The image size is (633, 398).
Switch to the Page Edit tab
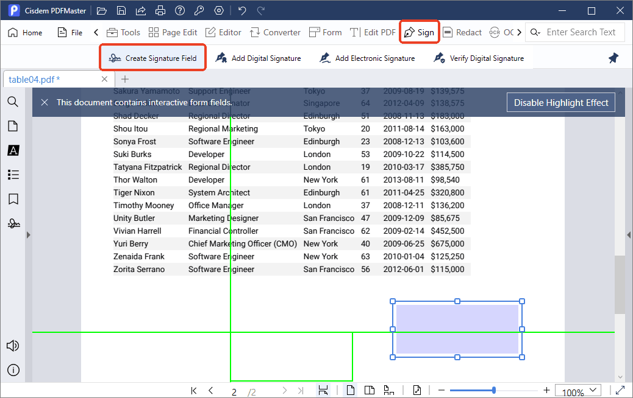coord(173,32)
